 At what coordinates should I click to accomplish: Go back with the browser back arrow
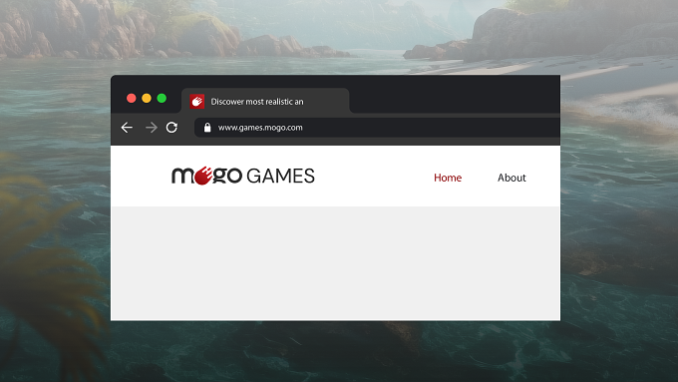pyautogui.click(x=127, y=128)
